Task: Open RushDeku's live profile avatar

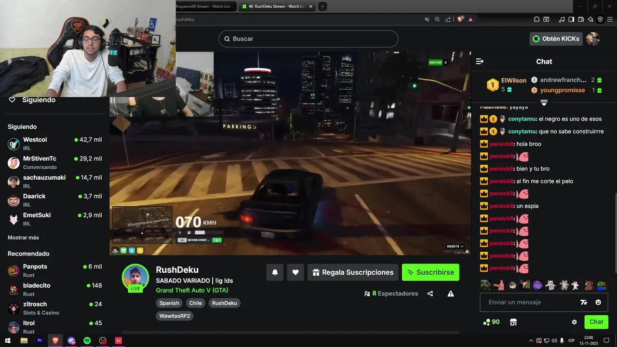Action: [135, 278]
